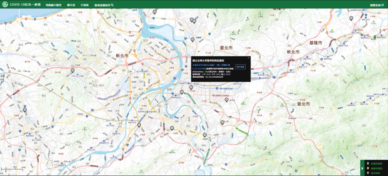Select the gray map pin below the popup
Image resolution: width=388 pixels, height=176 pixels.
pos(191,87)
